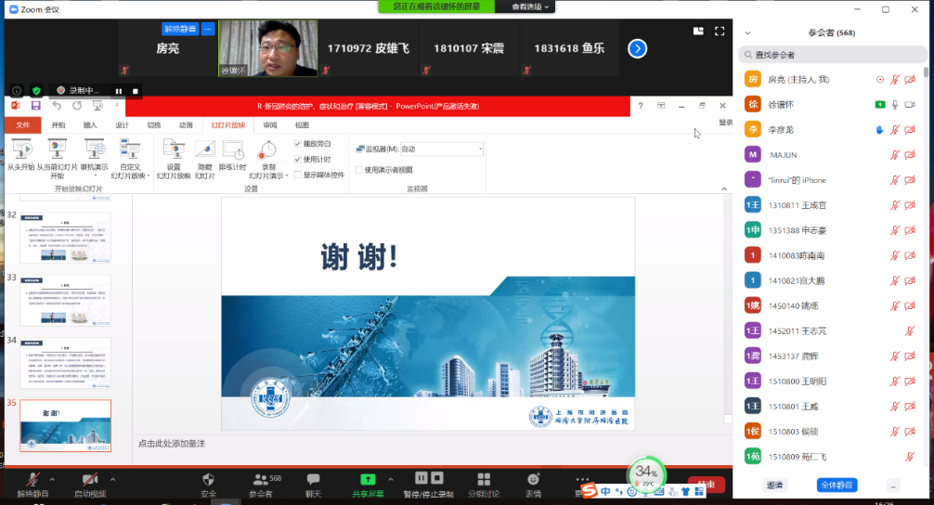Open the 文件 File tab
The height and width of the screenshot is (505, 934).
(23, 124)
